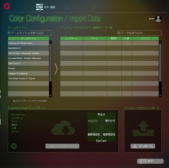Click the computer インポート button
The height and width of the screenshot is (168, 169).
pos(143,146)
